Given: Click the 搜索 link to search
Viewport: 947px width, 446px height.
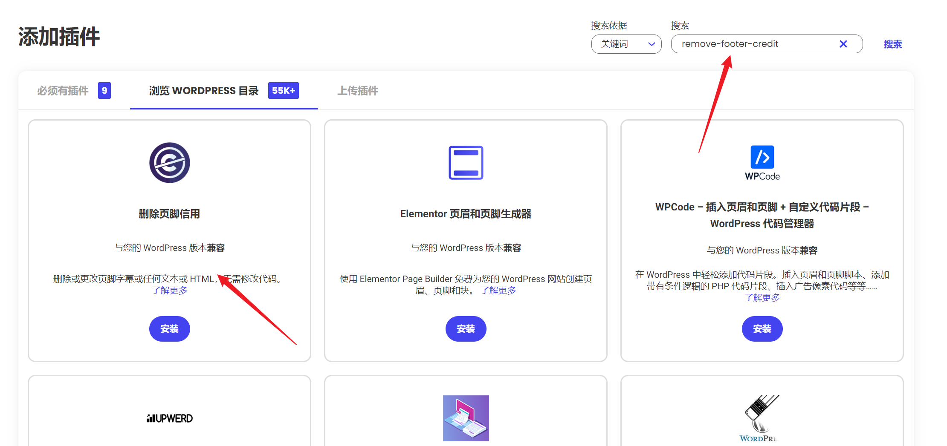Looking at the screenshot, I should 892,44.
